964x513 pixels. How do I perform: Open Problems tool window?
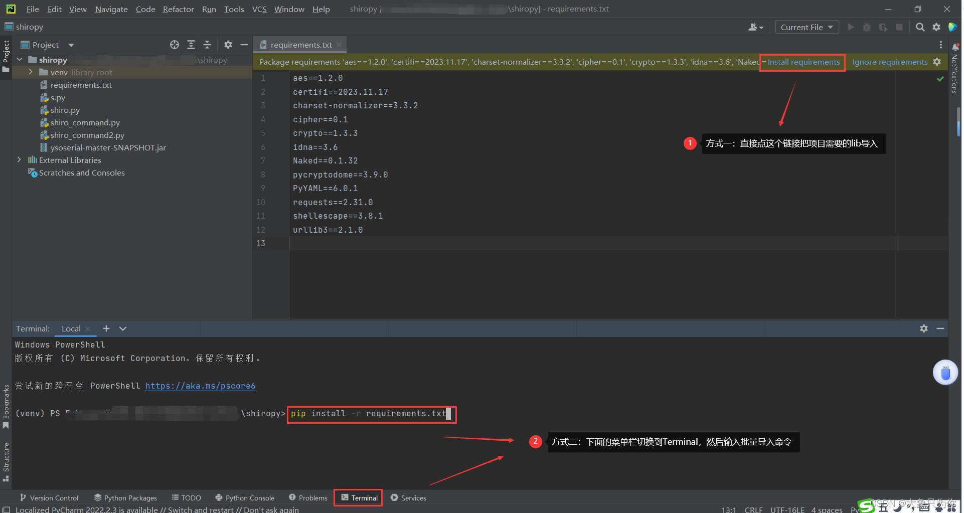(x=308, y=498)
